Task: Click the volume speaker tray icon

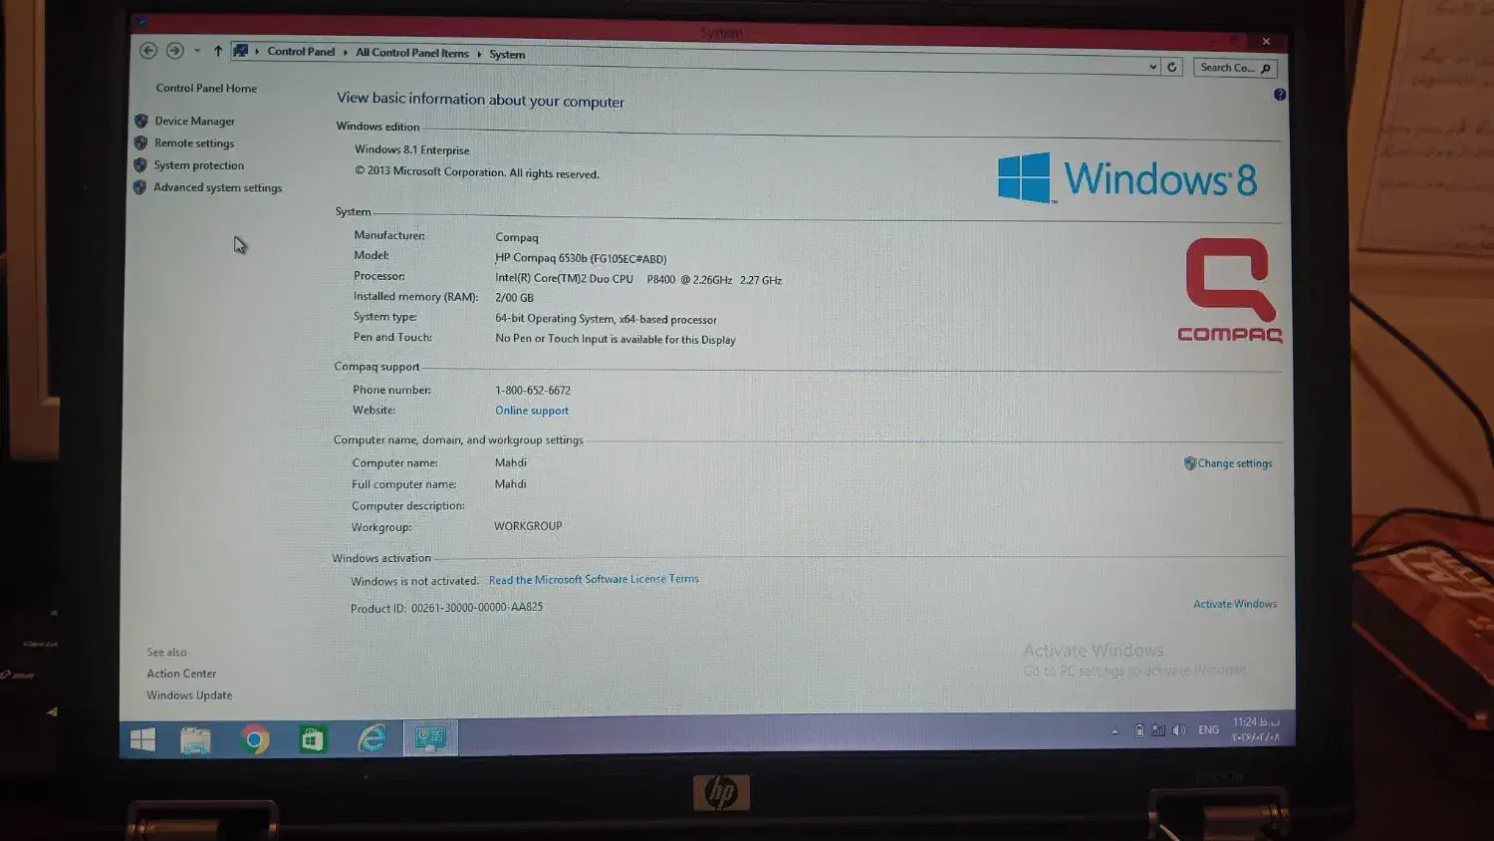Action: (1179, 730)
